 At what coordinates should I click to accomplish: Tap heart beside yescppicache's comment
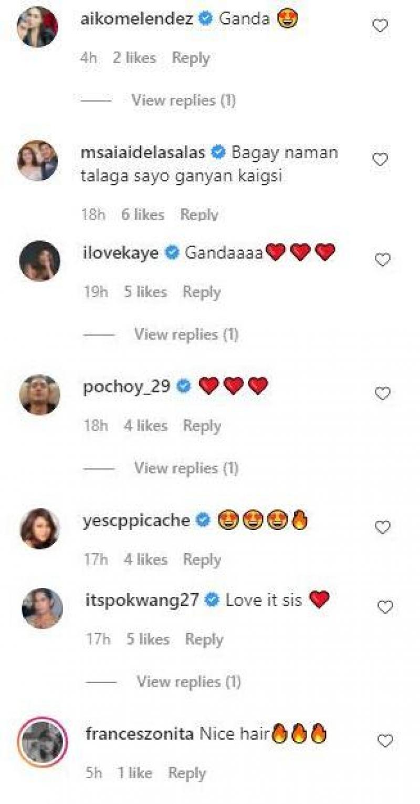point(382,527)
